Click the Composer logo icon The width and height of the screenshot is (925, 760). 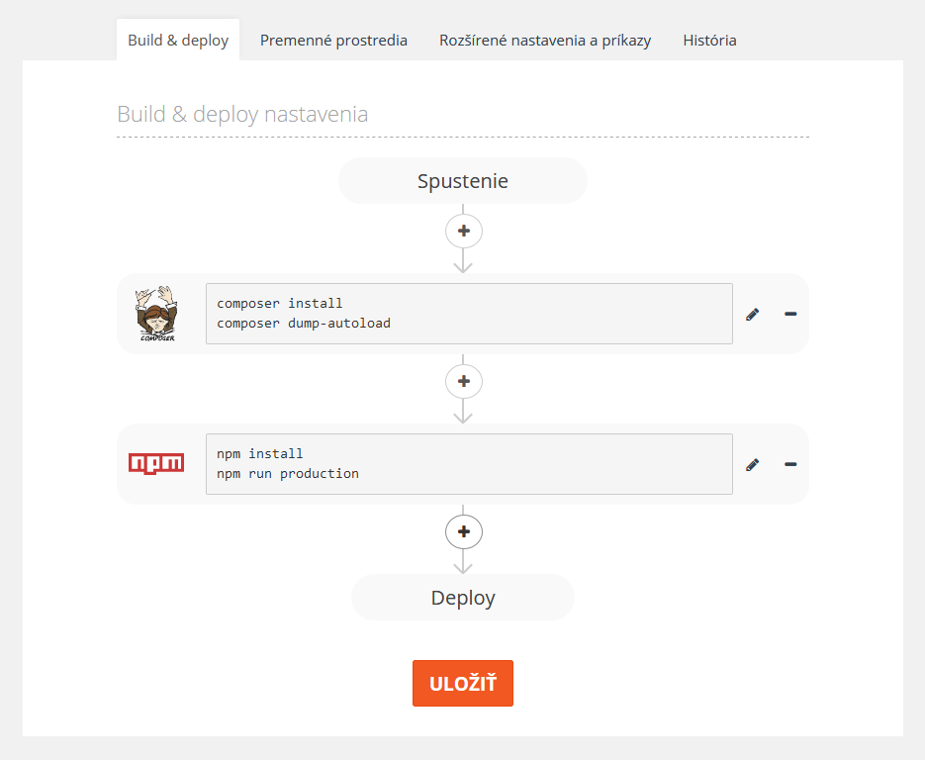coord(156,314)
